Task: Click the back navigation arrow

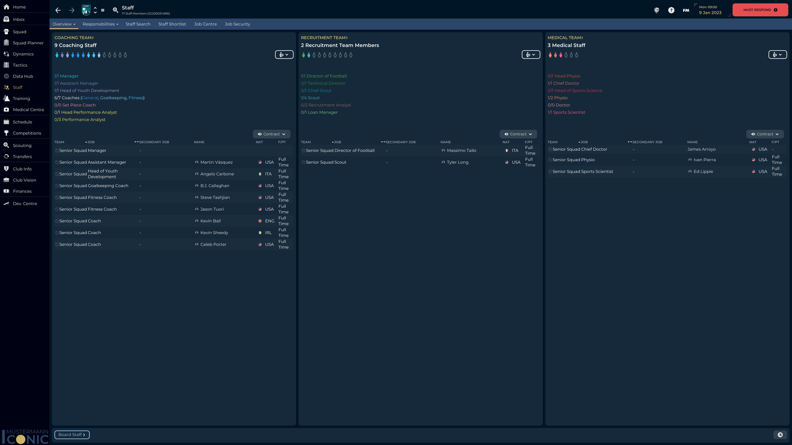Action: pos(58,10)
